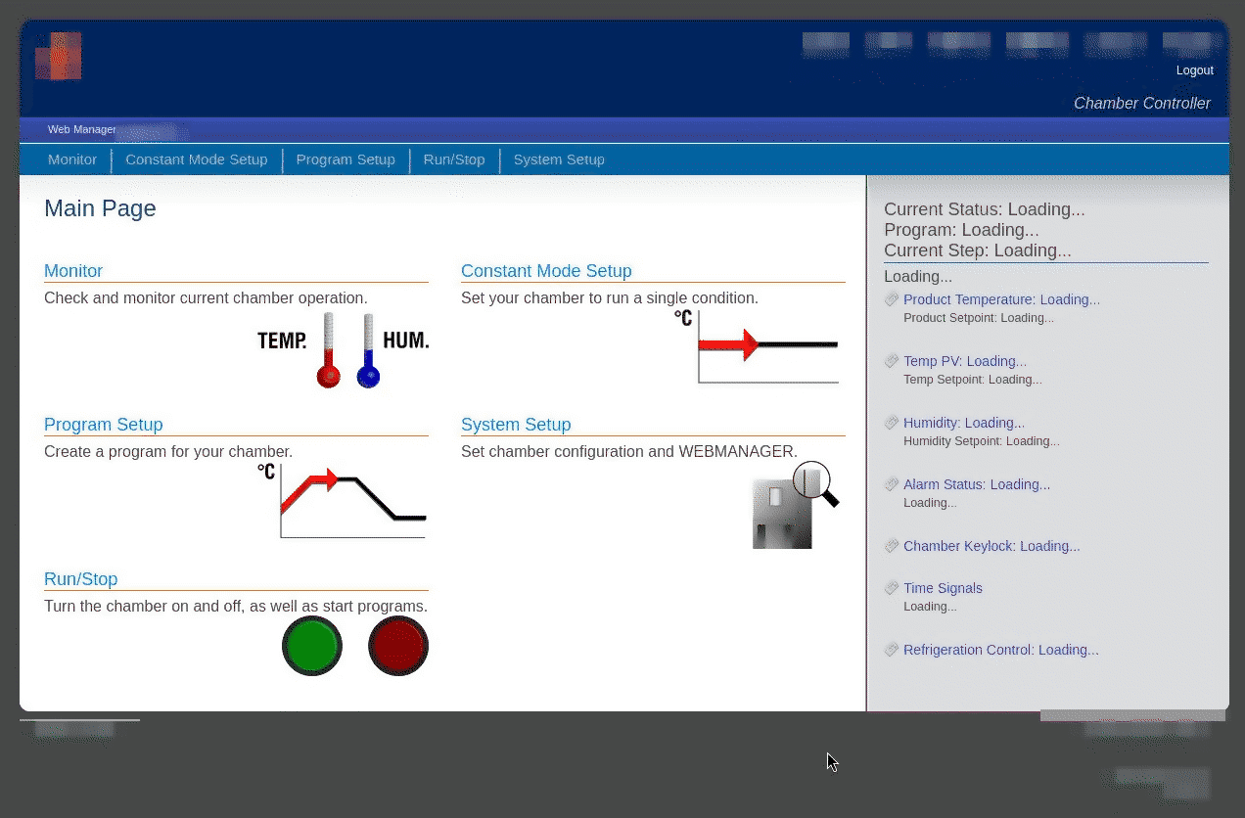Click the tag icon beside Humidity

(892, 423)
